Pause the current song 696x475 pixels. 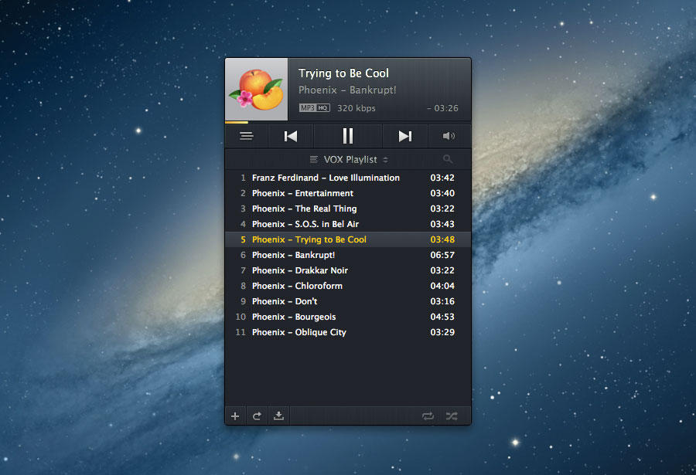pos(348,136)
